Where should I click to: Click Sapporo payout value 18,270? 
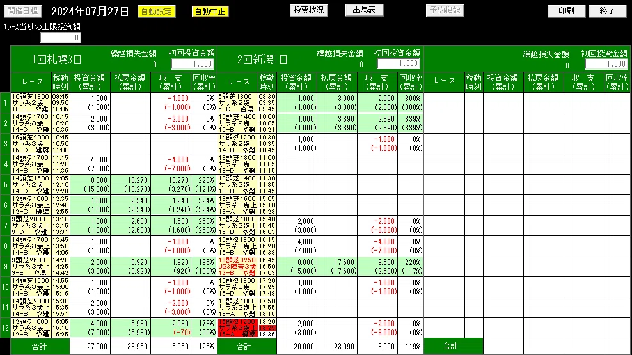pyautogui.click(x=137, y=180)
